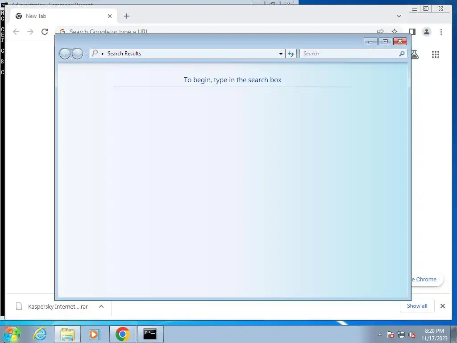The image size is (457, 343).
Task: Click the magnifier icon in Explorer search box
Action: pos(402,54)
